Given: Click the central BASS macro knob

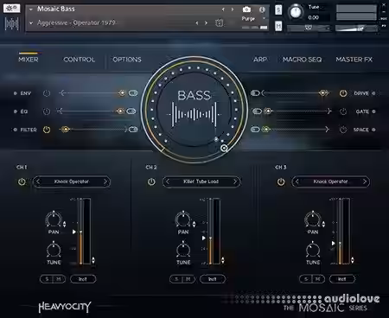Looking at the screenshot, I should point(194,110).
